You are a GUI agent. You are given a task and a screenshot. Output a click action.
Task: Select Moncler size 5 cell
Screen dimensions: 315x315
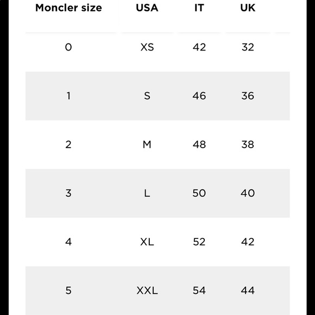tap(68, 291)
